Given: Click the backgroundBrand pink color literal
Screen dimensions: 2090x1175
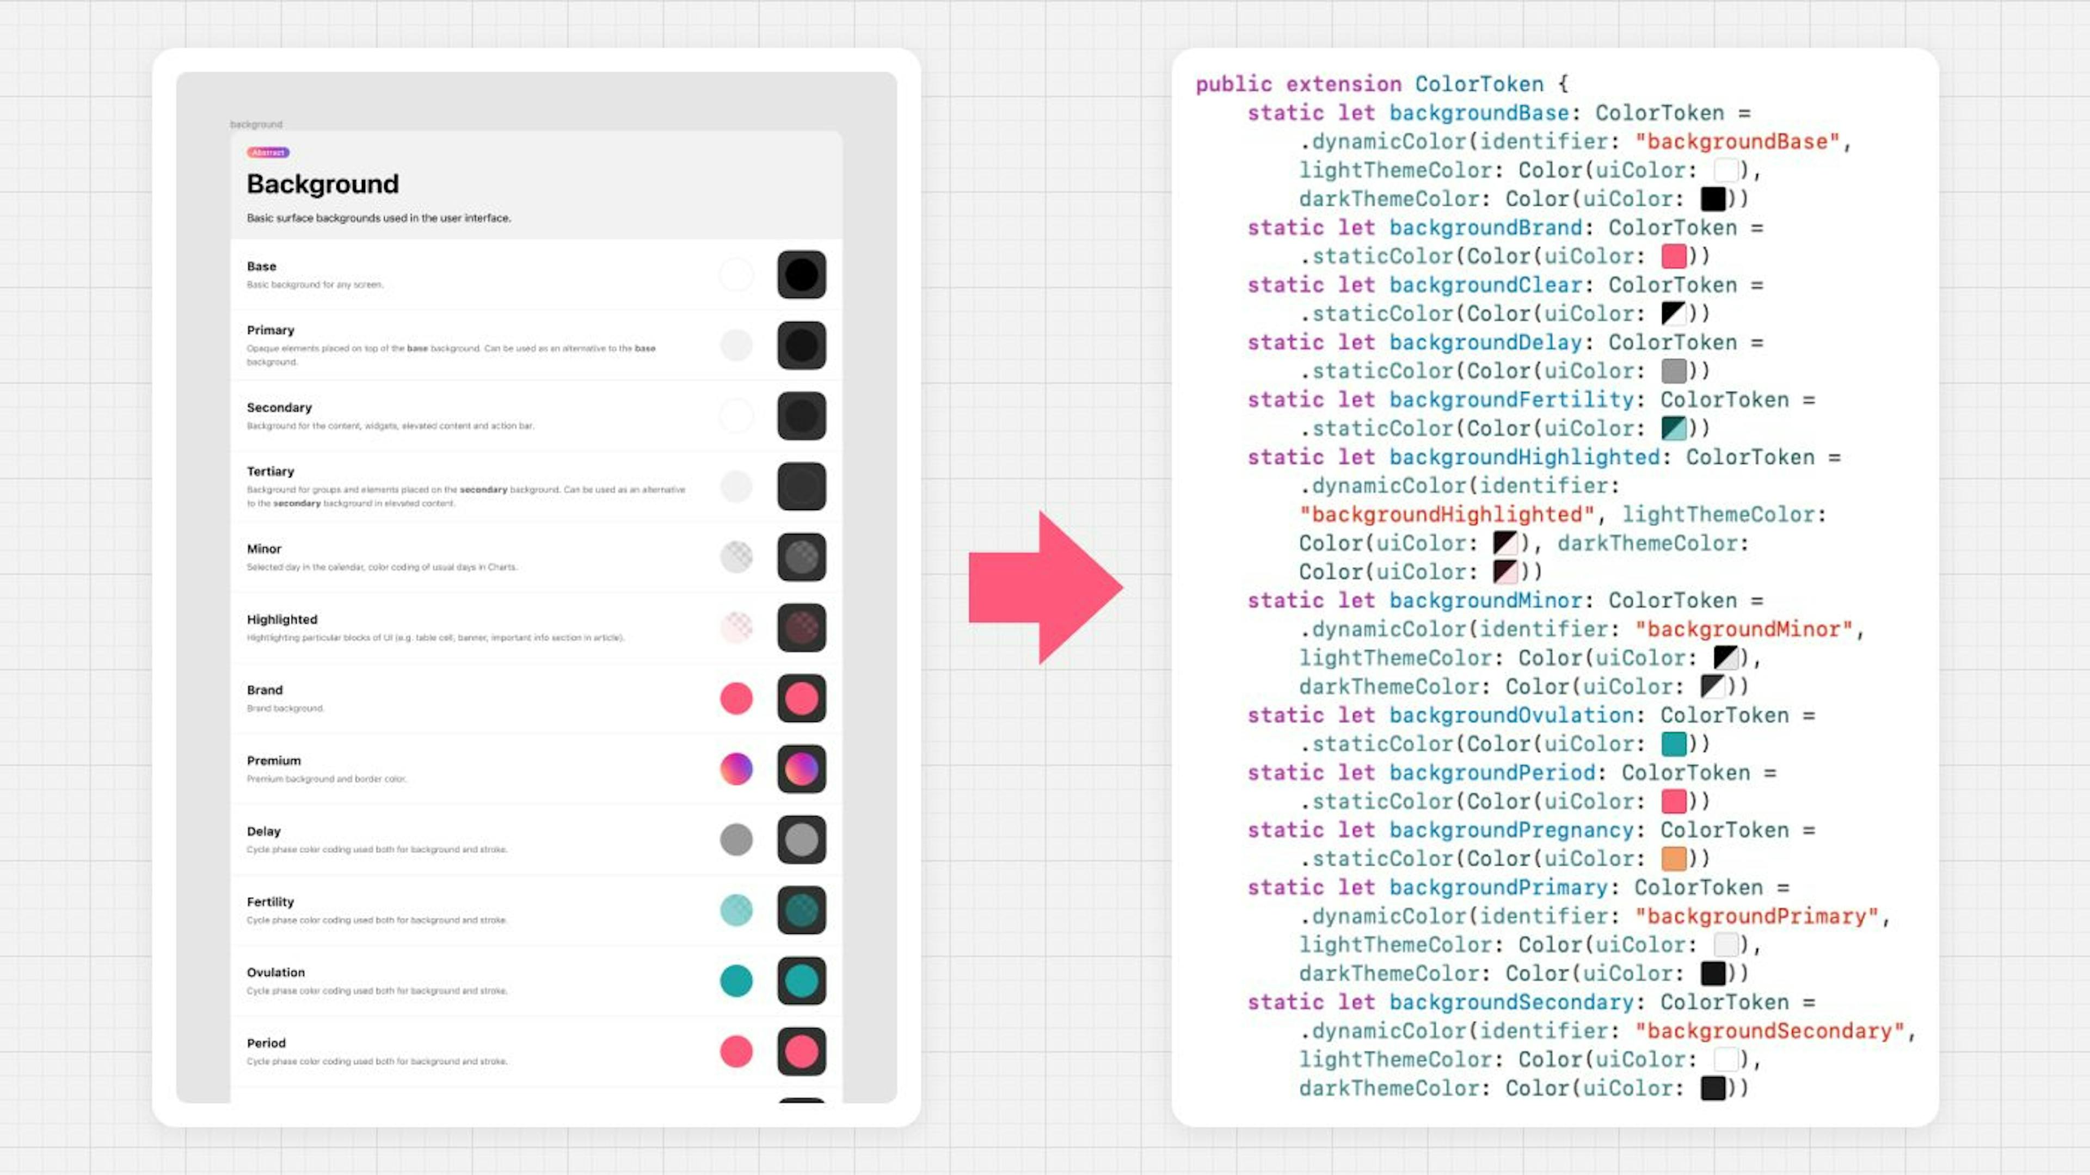Looking at the screenshot, I should pyautogui.click(x=1673, y=256).
